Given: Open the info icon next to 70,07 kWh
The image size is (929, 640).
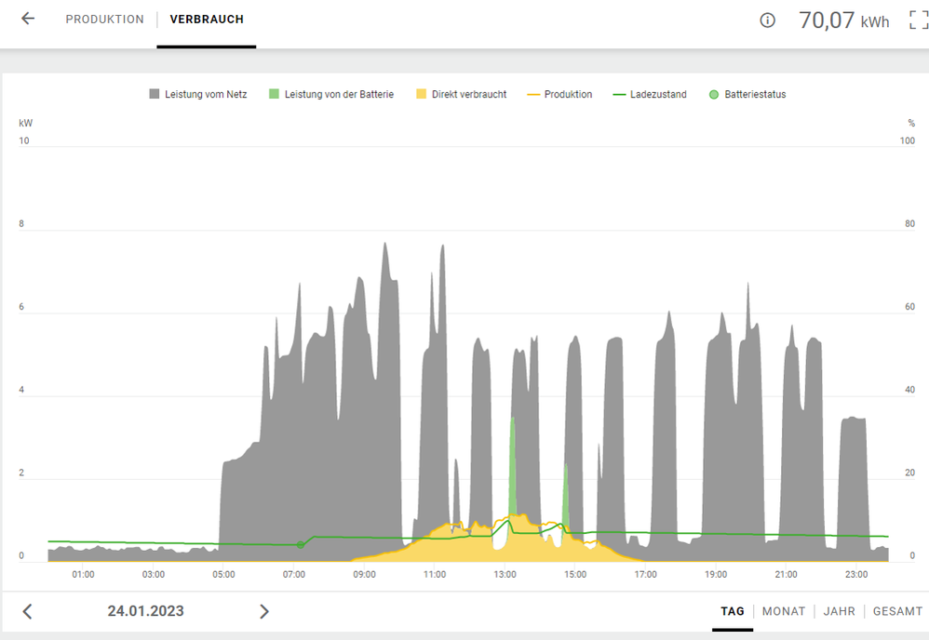Looking at the screenshot, I should pyautogui.click(x=767, y=20).
